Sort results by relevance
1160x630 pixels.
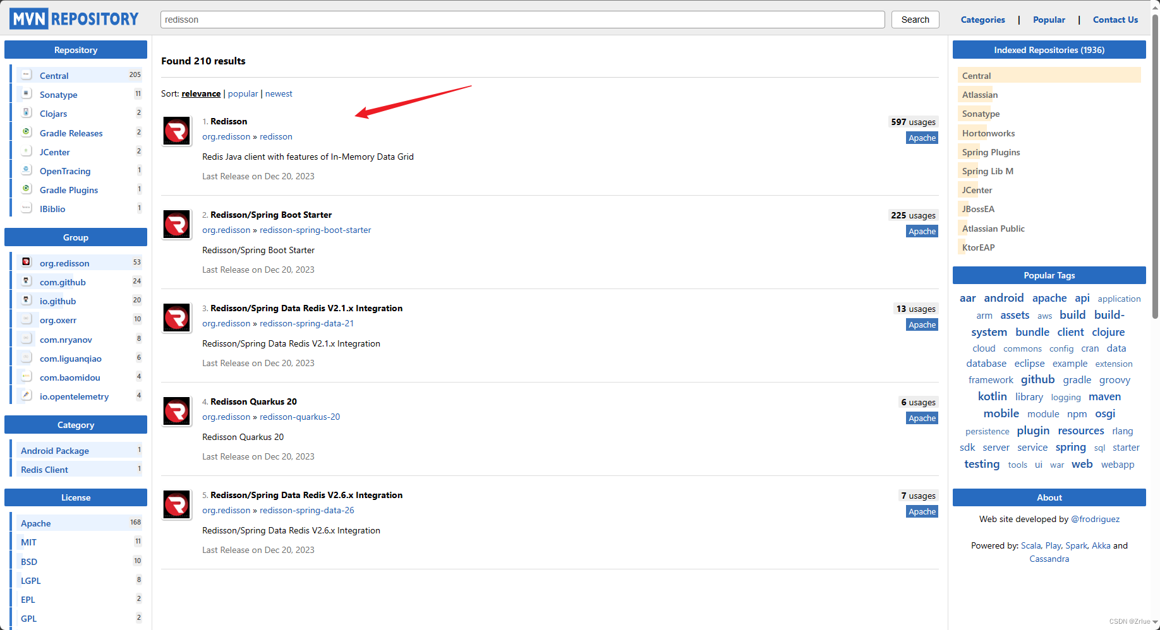pos(201,93)
